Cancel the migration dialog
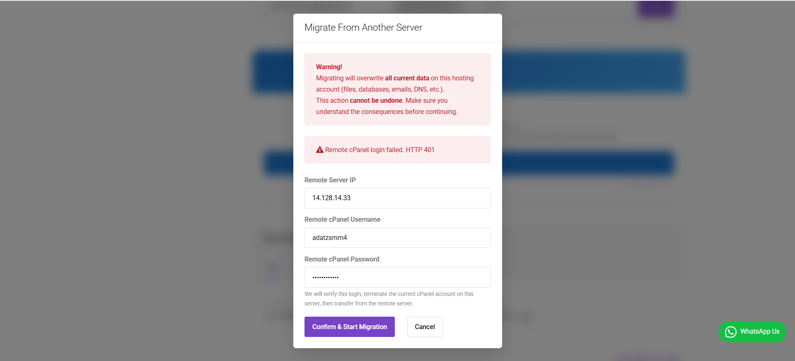The height and width of the screenshot is (361, 795). [425, 327]
